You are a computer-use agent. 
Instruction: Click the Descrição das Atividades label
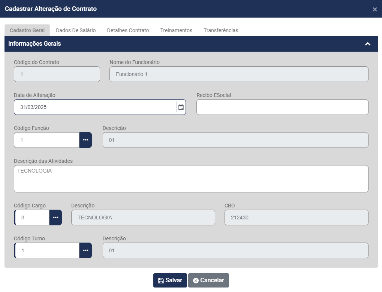(x=43, y=161)
